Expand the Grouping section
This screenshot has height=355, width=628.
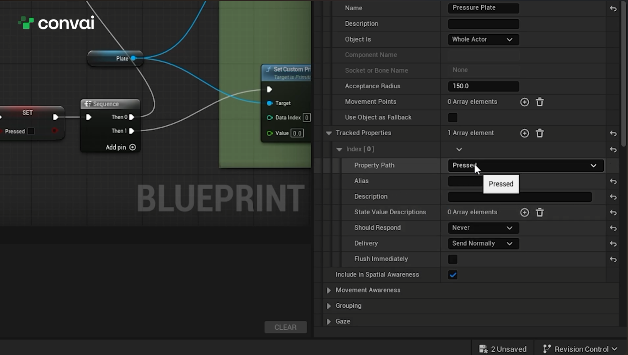(328, 306)
